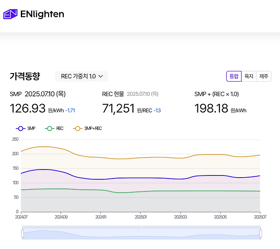The width and height of the screenshot is (280, 249).
Task: Switch to the 육지 tab
Action: click(249, 76)
